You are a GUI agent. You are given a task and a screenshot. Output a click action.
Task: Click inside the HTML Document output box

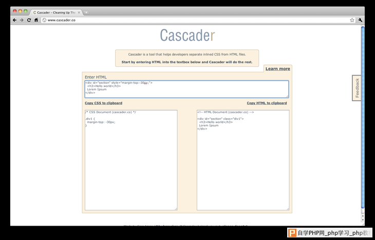pos(243,160)
